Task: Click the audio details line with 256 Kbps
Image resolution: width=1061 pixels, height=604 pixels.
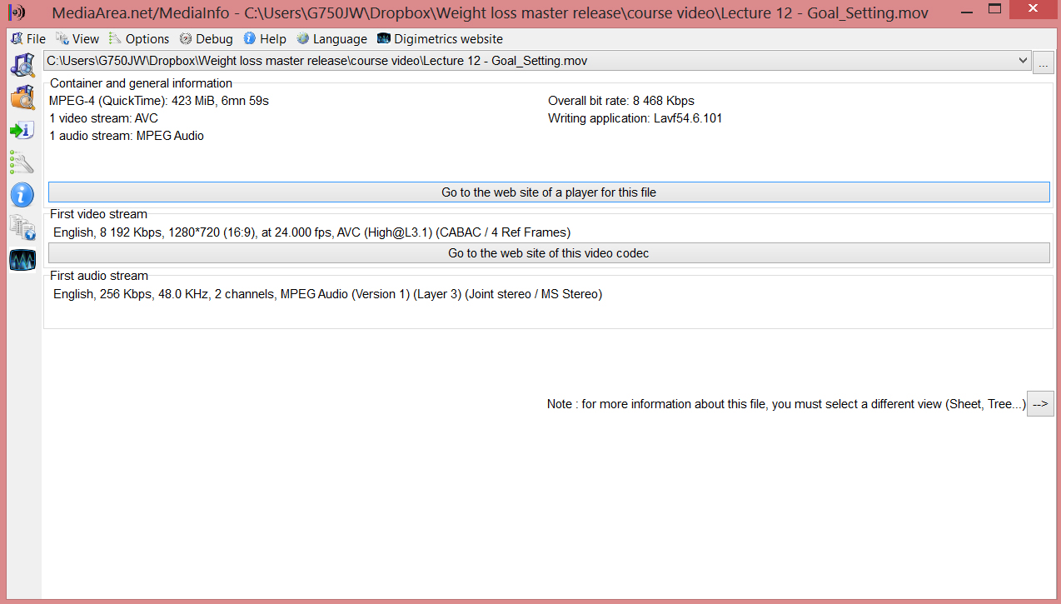Action: (327, 294)
